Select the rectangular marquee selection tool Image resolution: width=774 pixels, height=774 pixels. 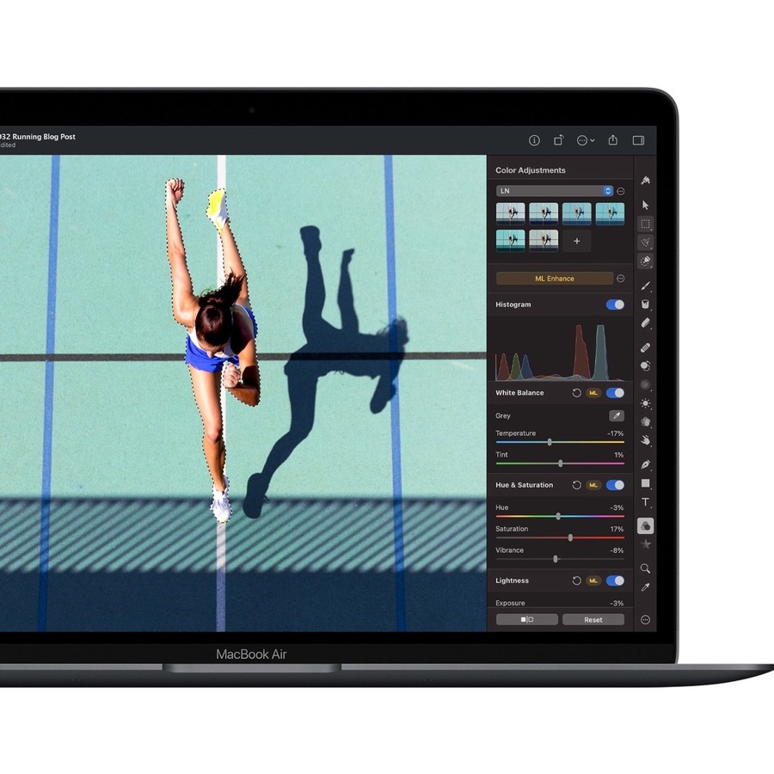pos(645,224)
